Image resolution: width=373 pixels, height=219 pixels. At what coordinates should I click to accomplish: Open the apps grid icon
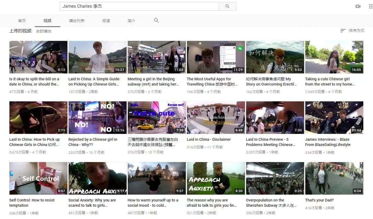[x=371, y=6]
